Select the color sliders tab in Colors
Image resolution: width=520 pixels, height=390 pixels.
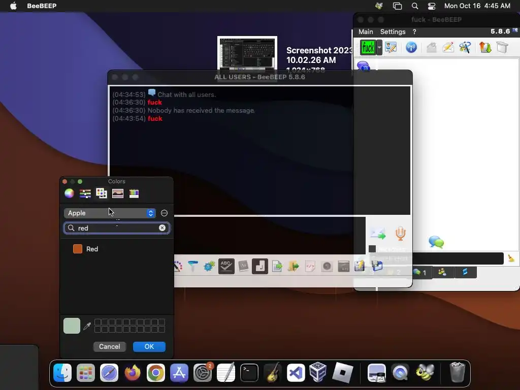[x=85, y=193]
